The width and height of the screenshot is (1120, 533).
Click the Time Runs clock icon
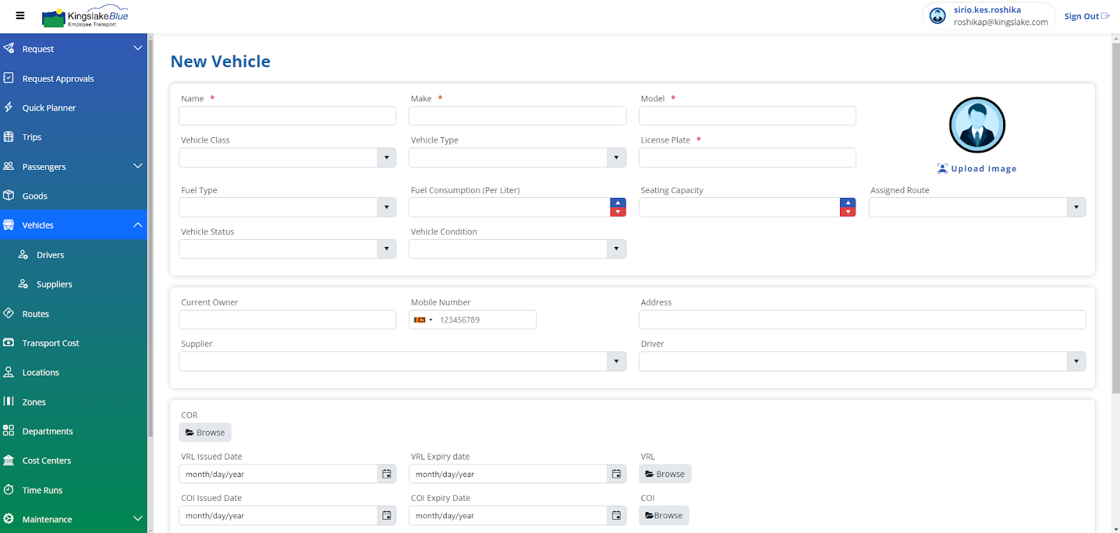point(8,490)
